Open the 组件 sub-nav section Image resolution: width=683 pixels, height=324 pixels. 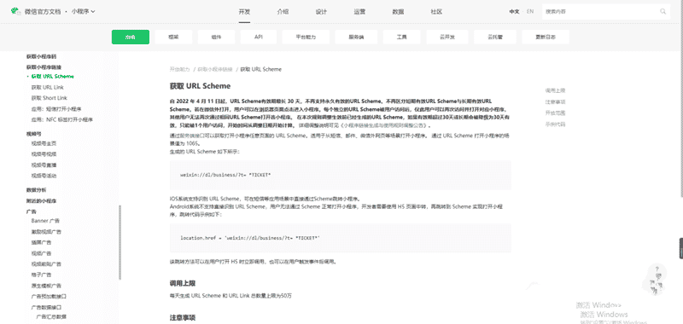[216, 37]
